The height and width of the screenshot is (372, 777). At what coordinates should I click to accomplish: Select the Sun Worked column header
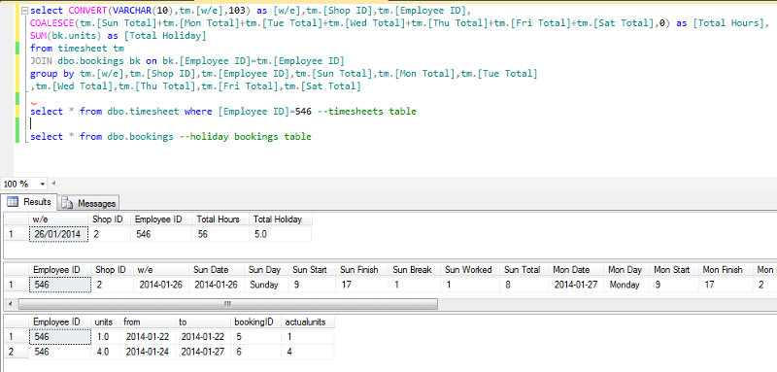[470, 270]
